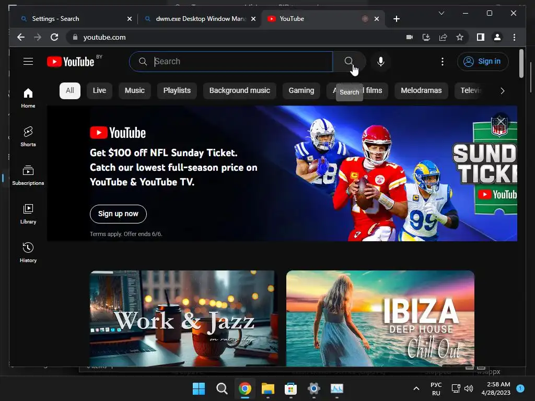Open YouTube settings three-dot menu
The height and width of the screenshot is (401, 535).
pyautogui.click(x=442, y=62)
